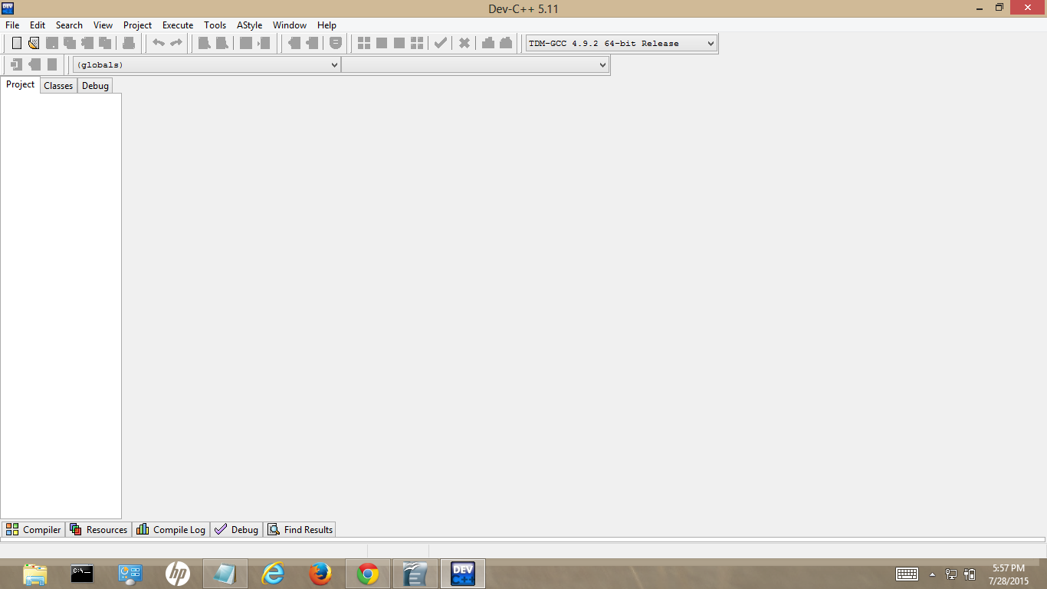Open the AStyle menu
1047x589 pixels.
tap(249, 25)
